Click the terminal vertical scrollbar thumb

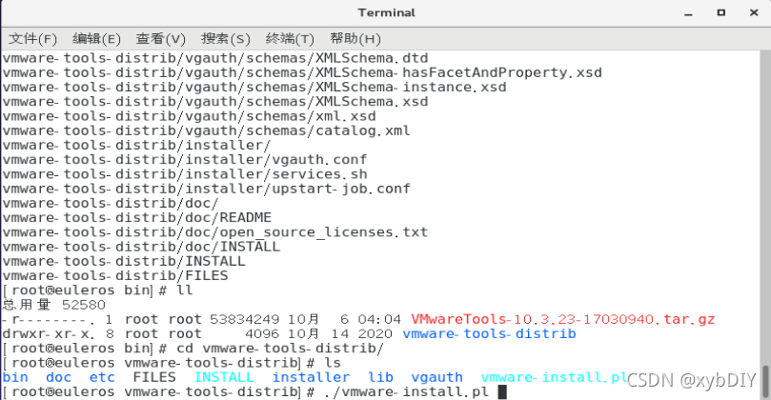pos(765,382)
